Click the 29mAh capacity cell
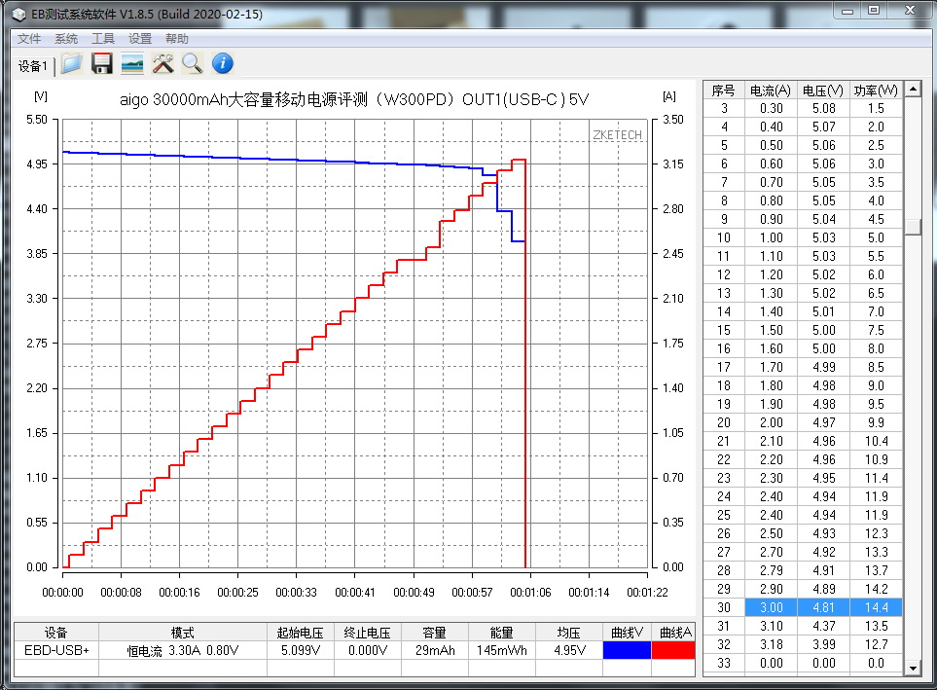The image size is (937, 690). tap(434, 650)
